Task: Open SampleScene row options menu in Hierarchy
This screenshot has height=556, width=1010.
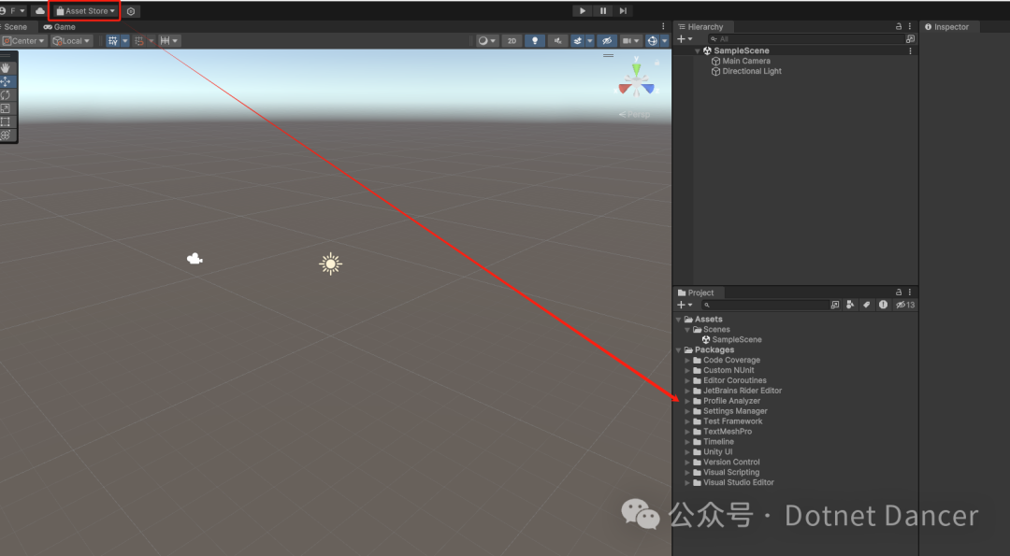Action: [x=910, y=50]
